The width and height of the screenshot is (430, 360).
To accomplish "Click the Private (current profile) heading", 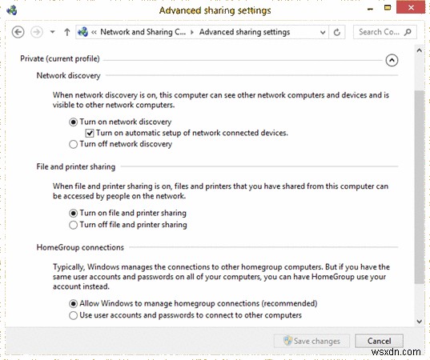I will [x=60, y=59].
